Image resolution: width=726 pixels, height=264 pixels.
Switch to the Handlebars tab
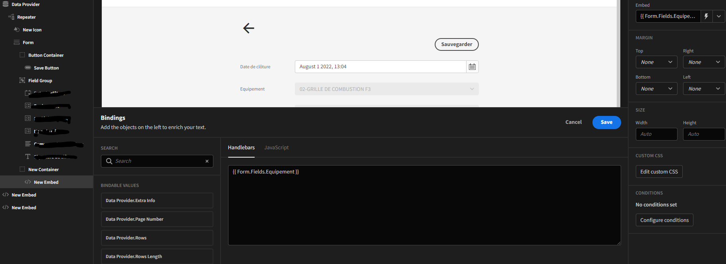pyautogui.click(x=241, y=147)
